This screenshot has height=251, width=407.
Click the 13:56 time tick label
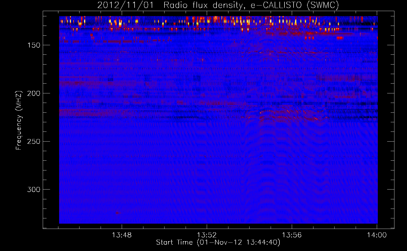pyautogui.click(x=292, y=235)
